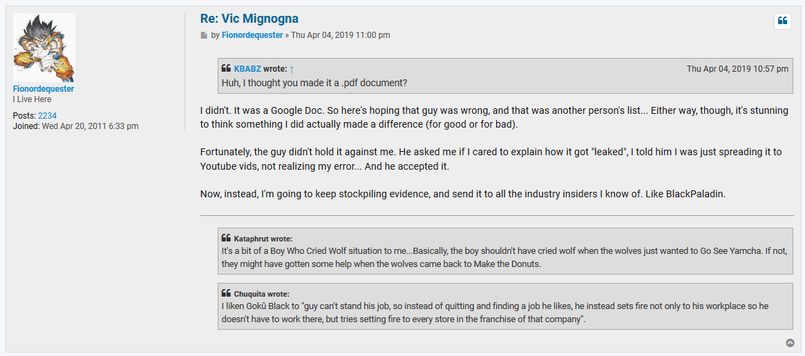Click the quote reply icon button
The image size is (805, 356).
(x=782, y=21)
